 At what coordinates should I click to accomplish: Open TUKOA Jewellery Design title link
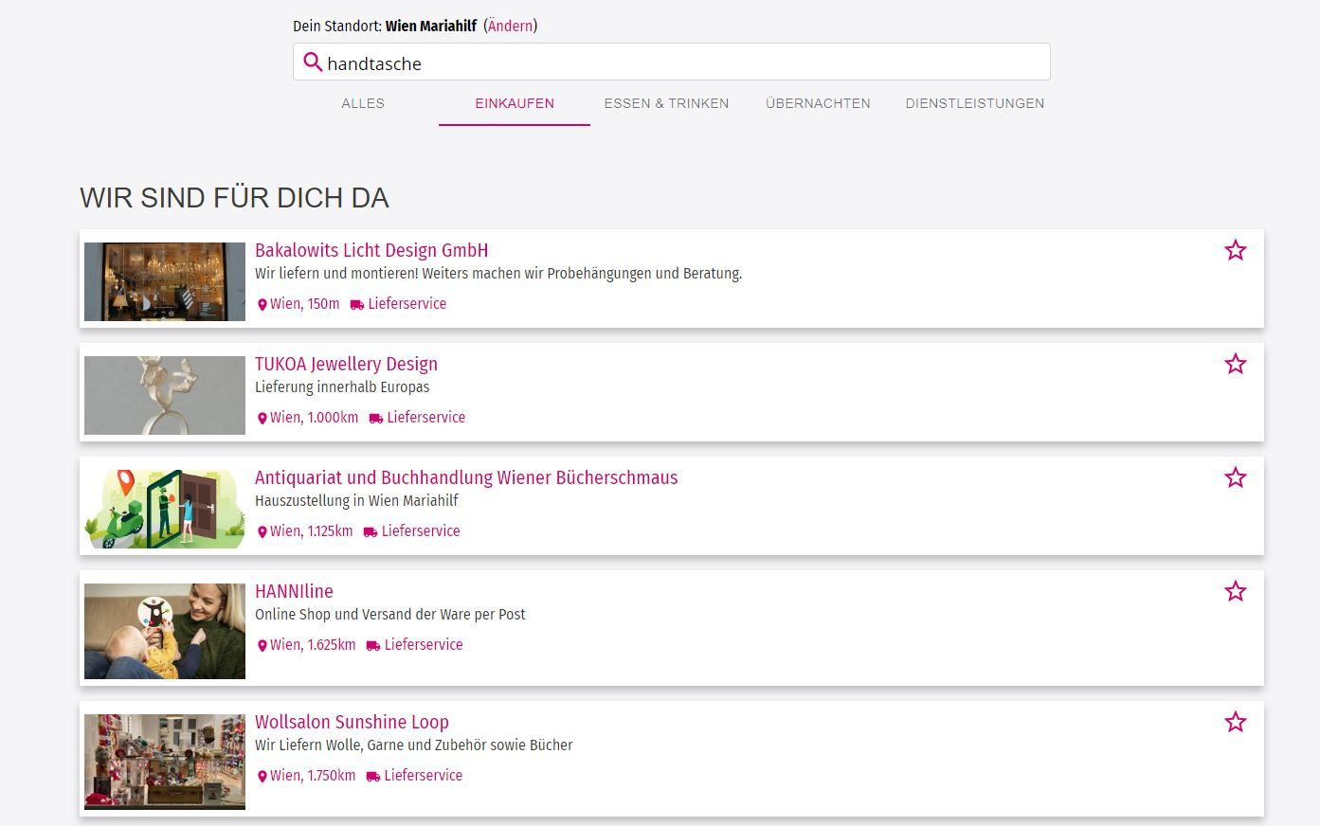346,364
